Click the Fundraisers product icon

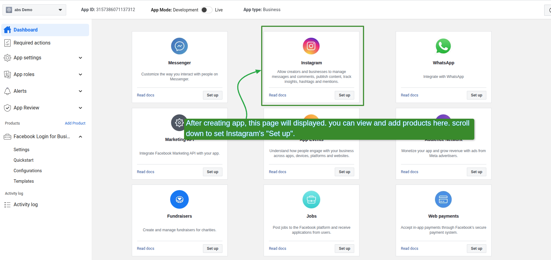pyautogui.click(x=179, y=199)
